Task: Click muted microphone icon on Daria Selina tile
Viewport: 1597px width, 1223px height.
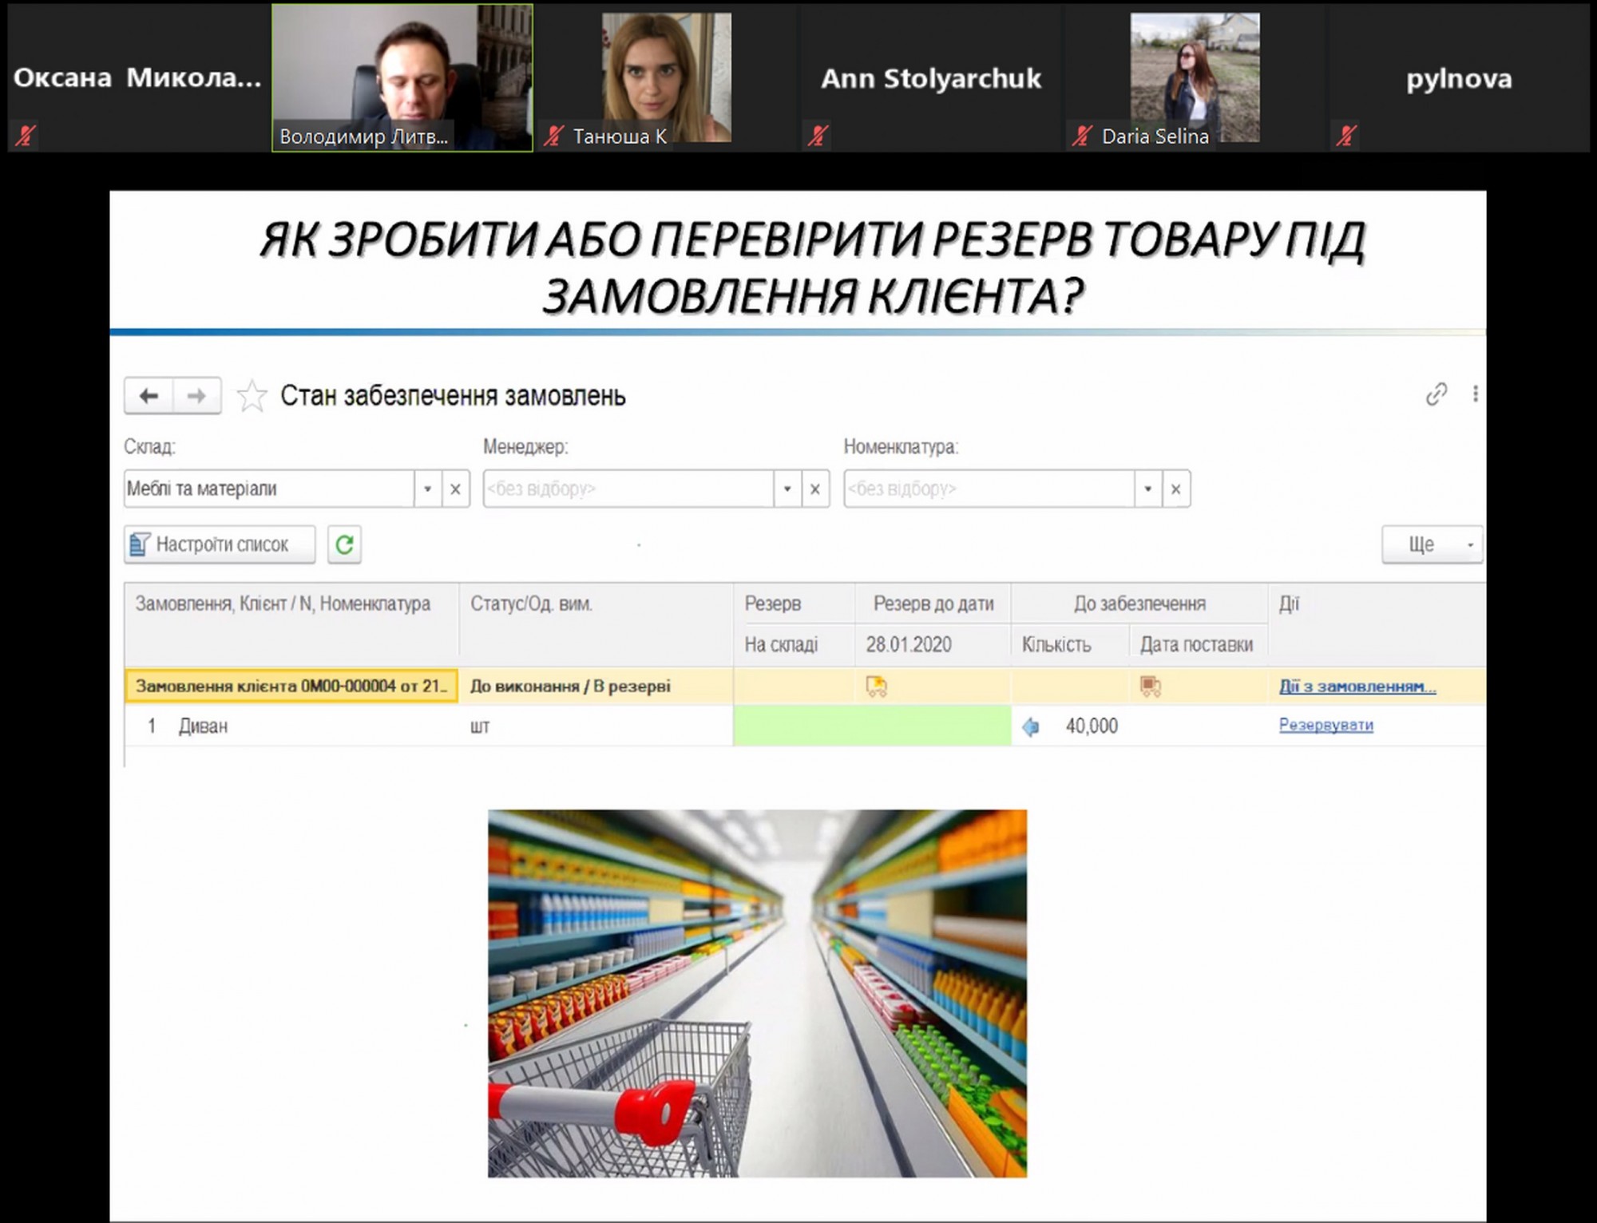Action: coord(1082,135)
